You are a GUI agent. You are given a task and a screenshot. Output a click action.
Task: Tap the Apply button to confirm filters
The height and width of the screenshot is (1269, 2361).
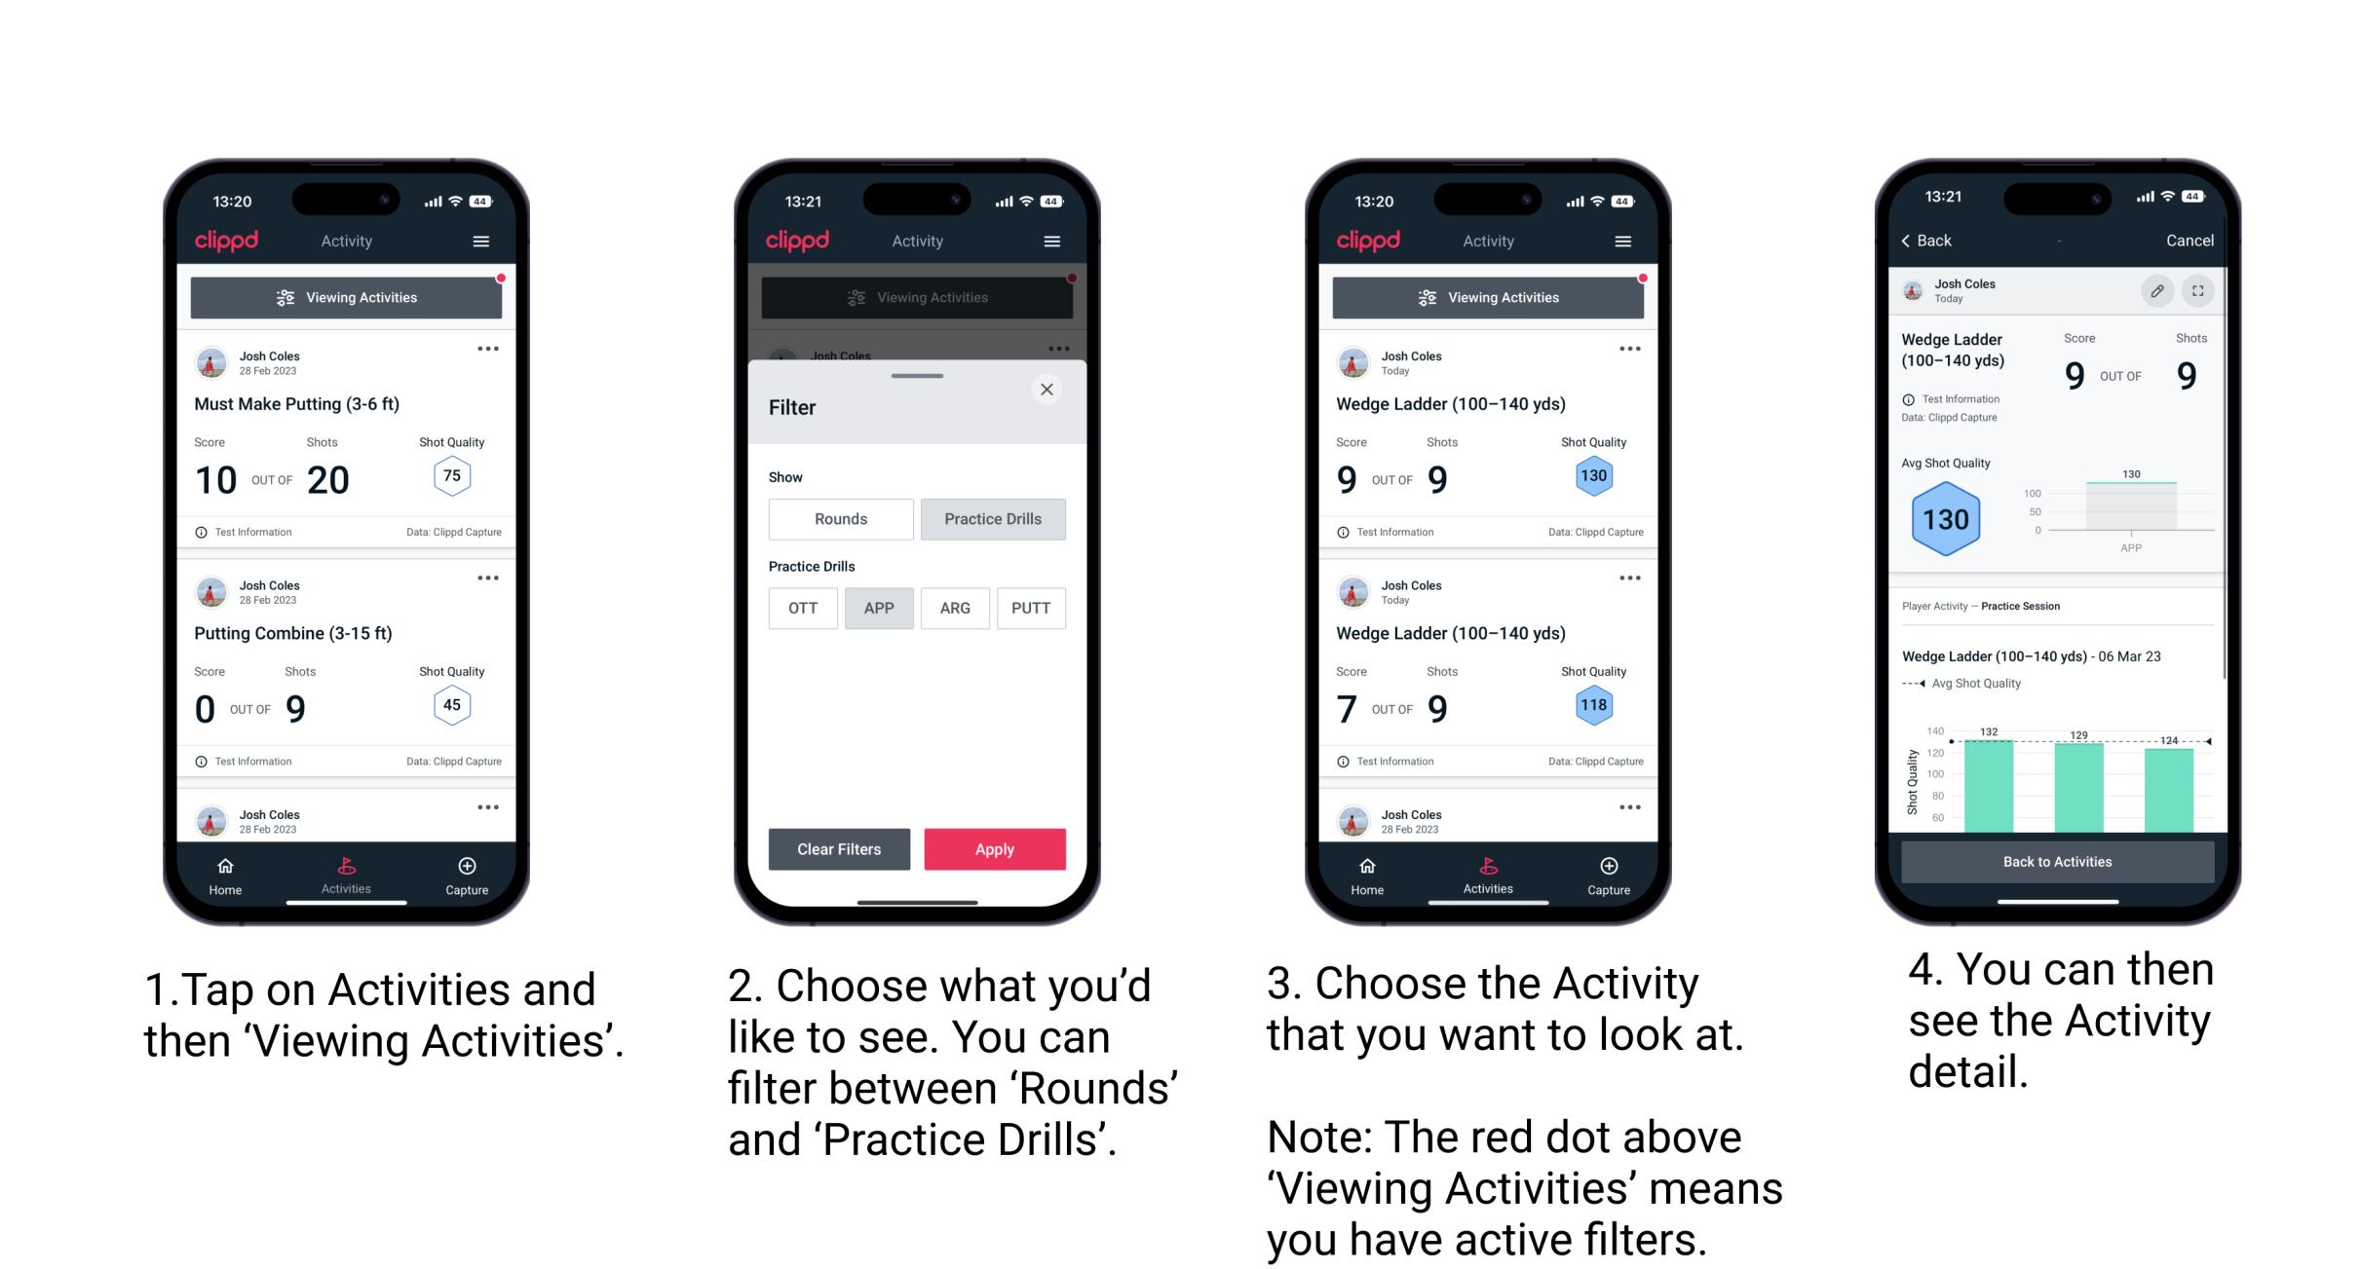[x=995, y=848]
